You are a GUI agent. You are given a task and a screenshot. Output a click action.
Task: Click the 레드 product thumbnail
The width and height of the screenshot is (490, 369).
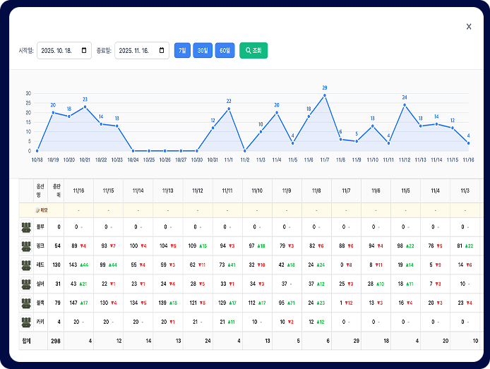[x=26, y=265]
